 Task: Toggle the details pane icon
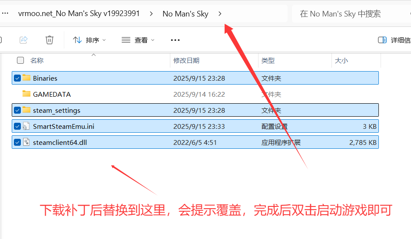click(382, 40)
